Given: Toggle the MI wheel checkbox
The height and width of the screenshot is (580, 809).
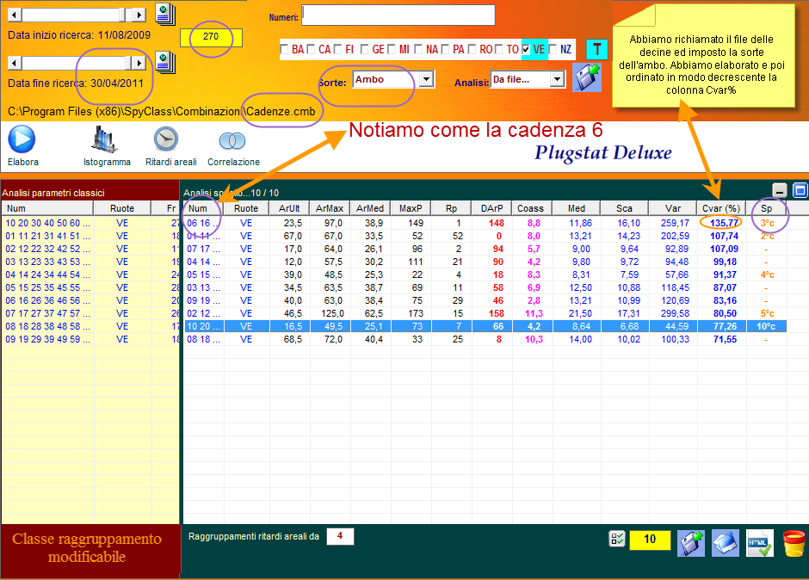Looking at the screenshot, I should click(392, 50).
